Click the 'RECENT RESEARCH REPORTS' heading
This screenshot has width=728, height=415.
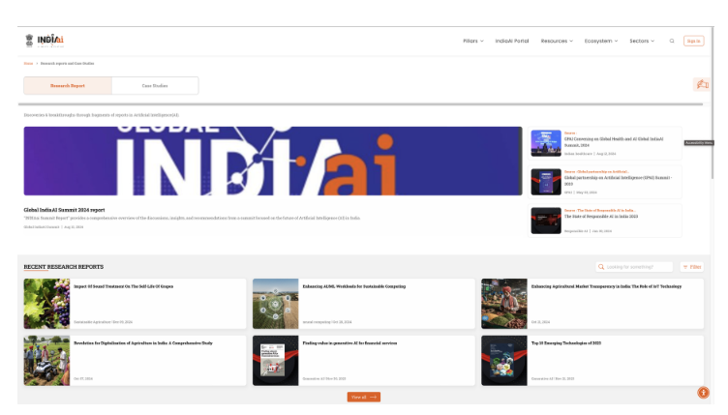[x=64, y=267]
